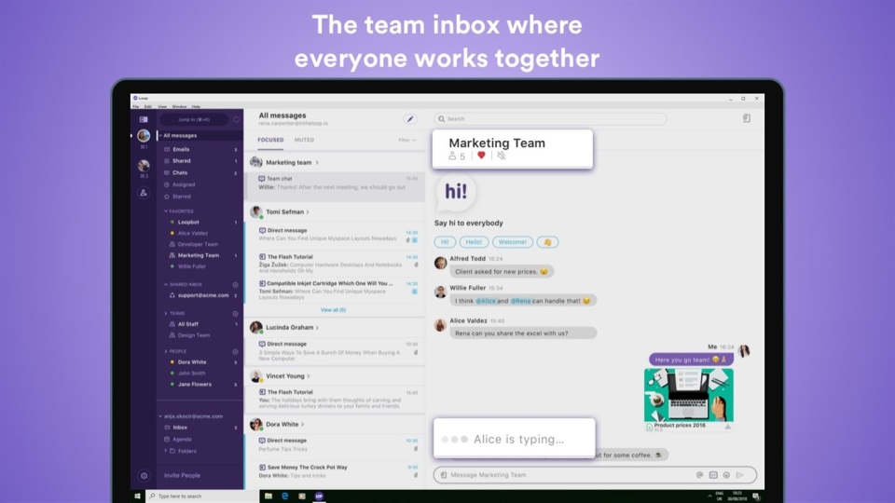Click the waving hand quick reply
The image size is (895, 503).
coord(547,242)
